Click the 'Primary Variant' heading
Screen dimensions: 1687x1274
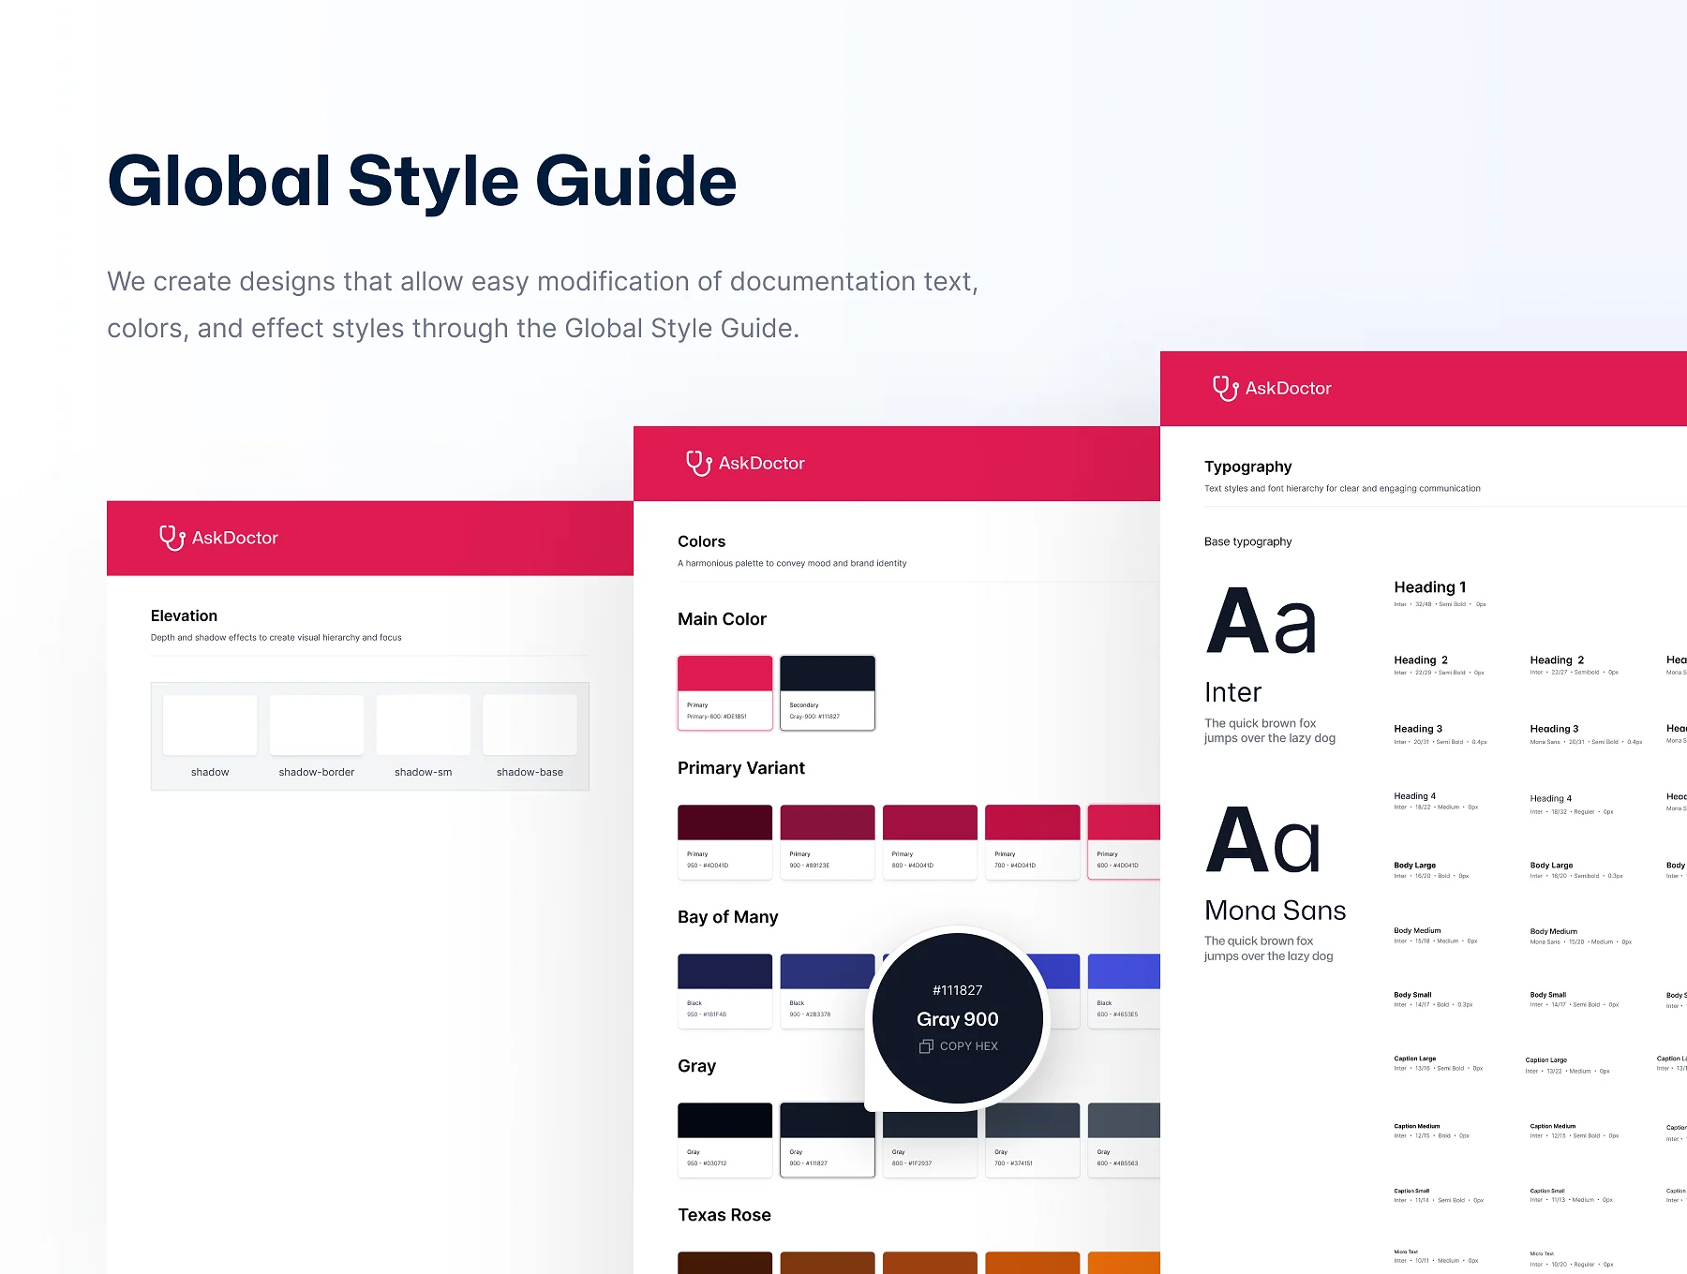coord(741,768)
